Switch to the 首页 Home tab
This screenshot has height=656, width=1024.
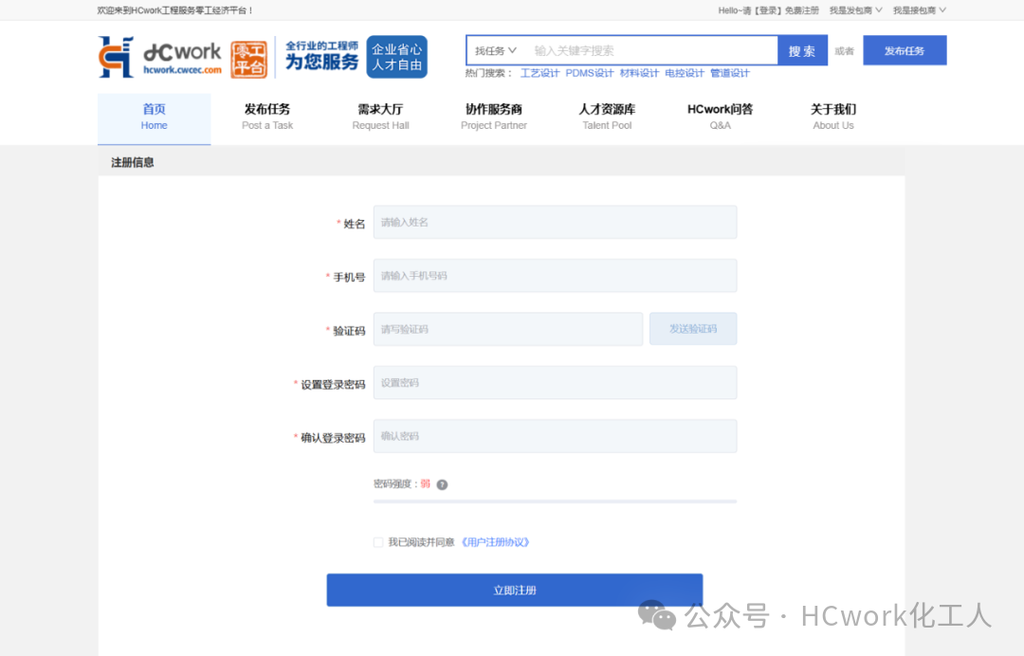pos(154,118)
